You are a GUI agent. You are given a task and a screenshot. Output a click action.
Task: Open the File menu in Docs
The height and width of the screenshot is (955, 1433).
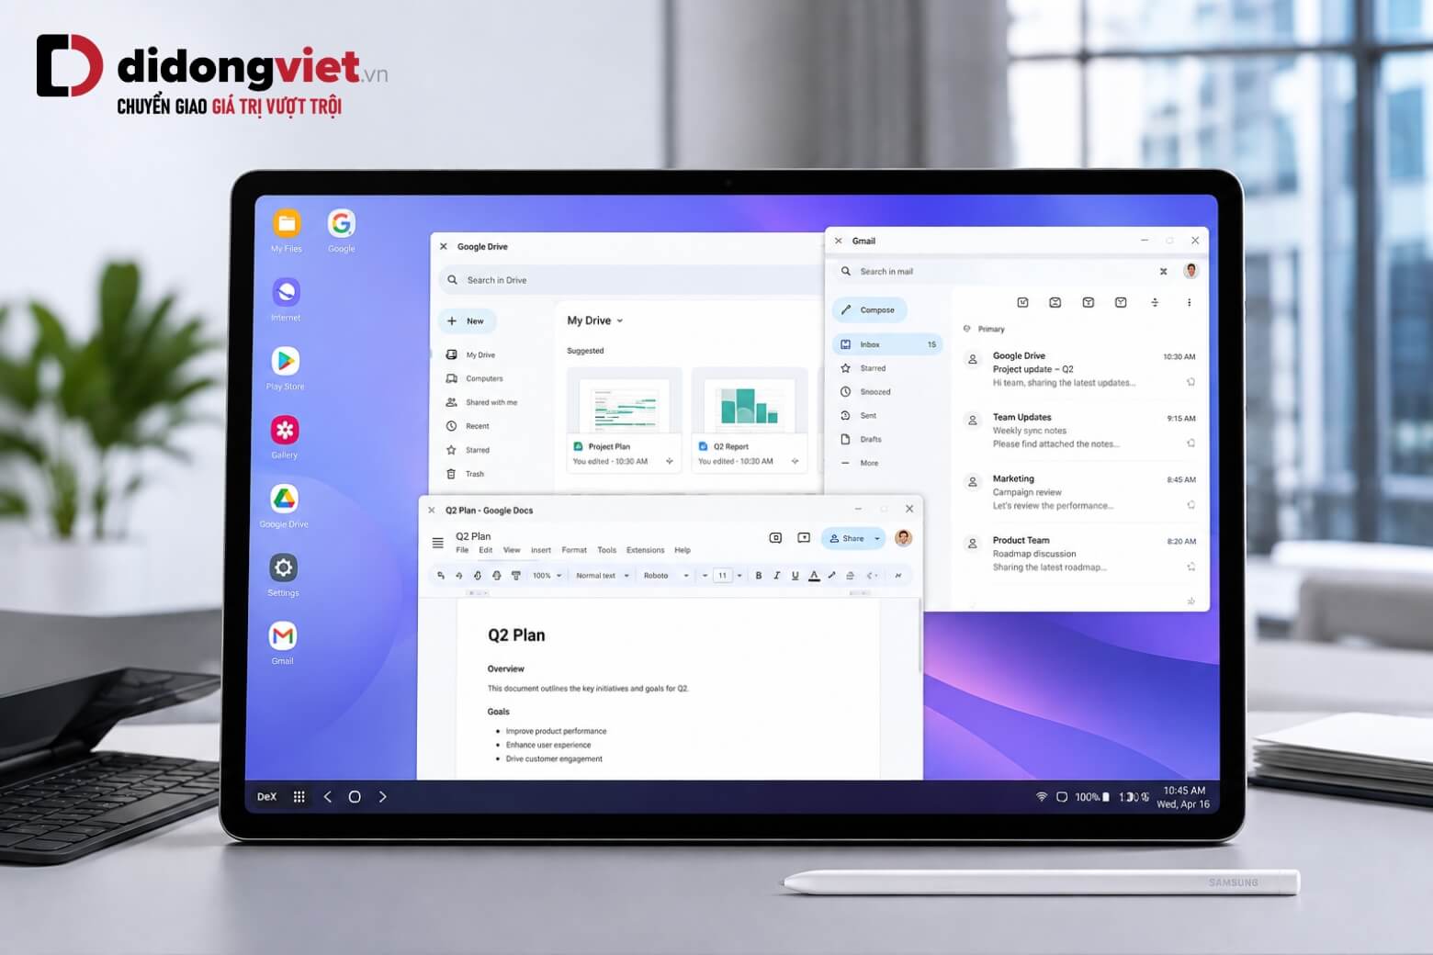coord(462,550)
